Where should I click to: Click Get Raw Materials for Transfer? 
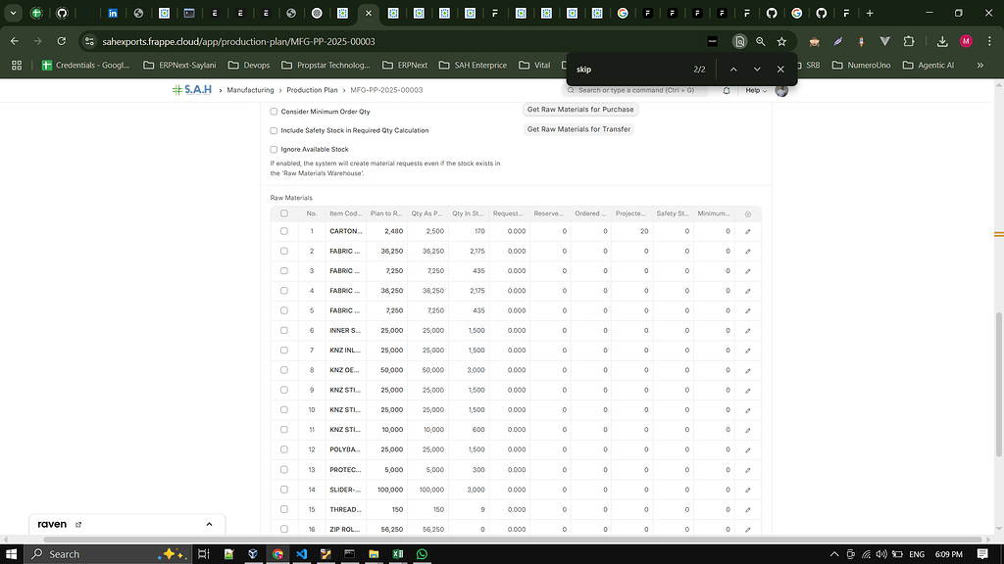(x=580, y=129)
